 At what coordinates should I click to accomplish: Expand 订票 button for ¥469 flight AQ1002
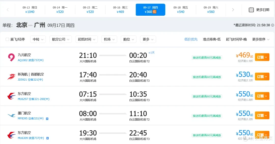click(262, 57)
